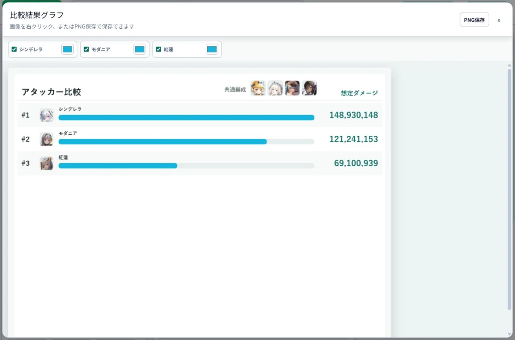This screenshot has height=340, width=515.
Task: Click the scrollbar up arrow at top right
Action: click(510, 66)
